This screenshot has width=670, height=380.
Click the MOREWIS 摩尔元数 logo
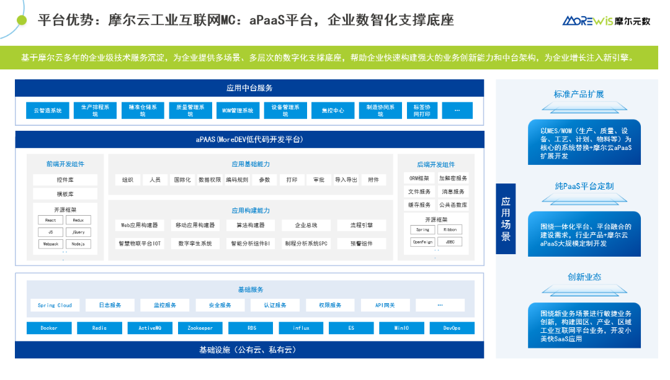pos(606,20)
